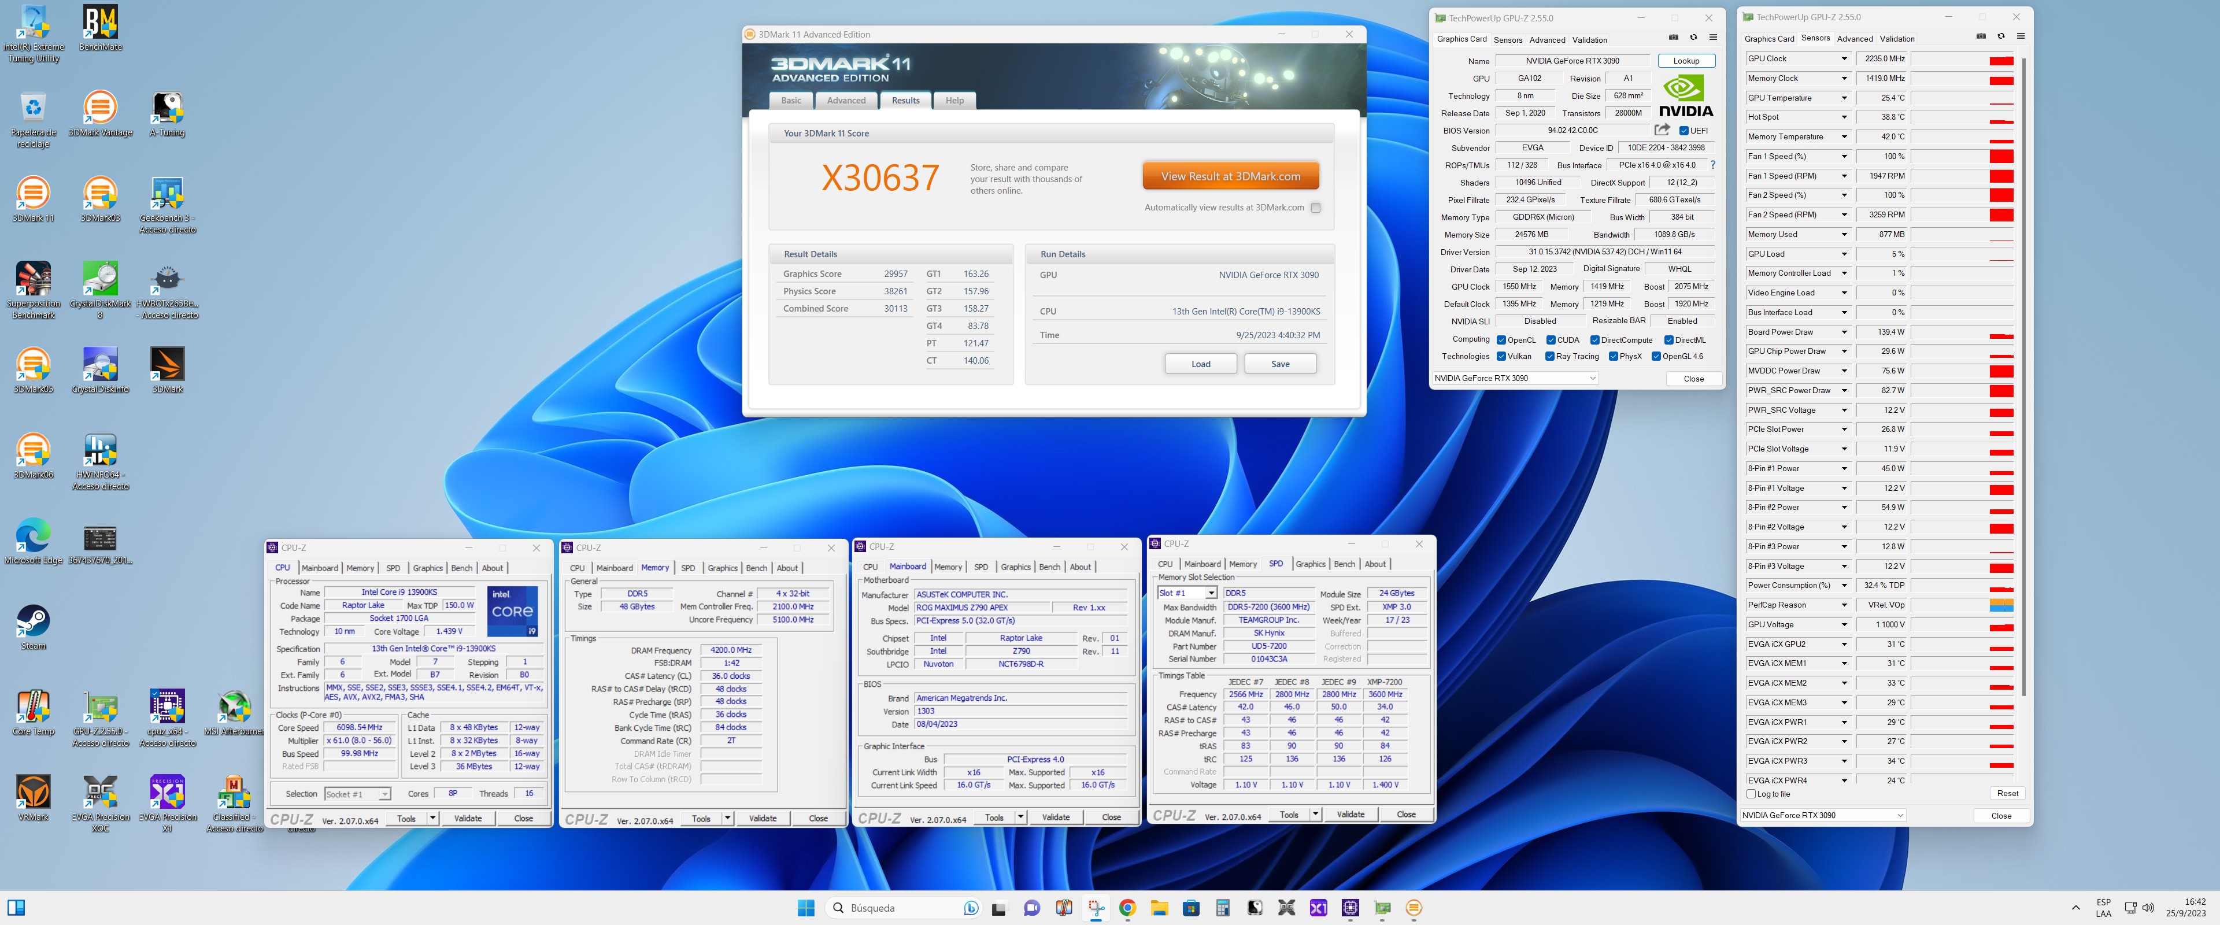Screen dimensions: 2220x925
Task: Switch to Basic tab in 3DMark 11
Action: tap(791, 100)
